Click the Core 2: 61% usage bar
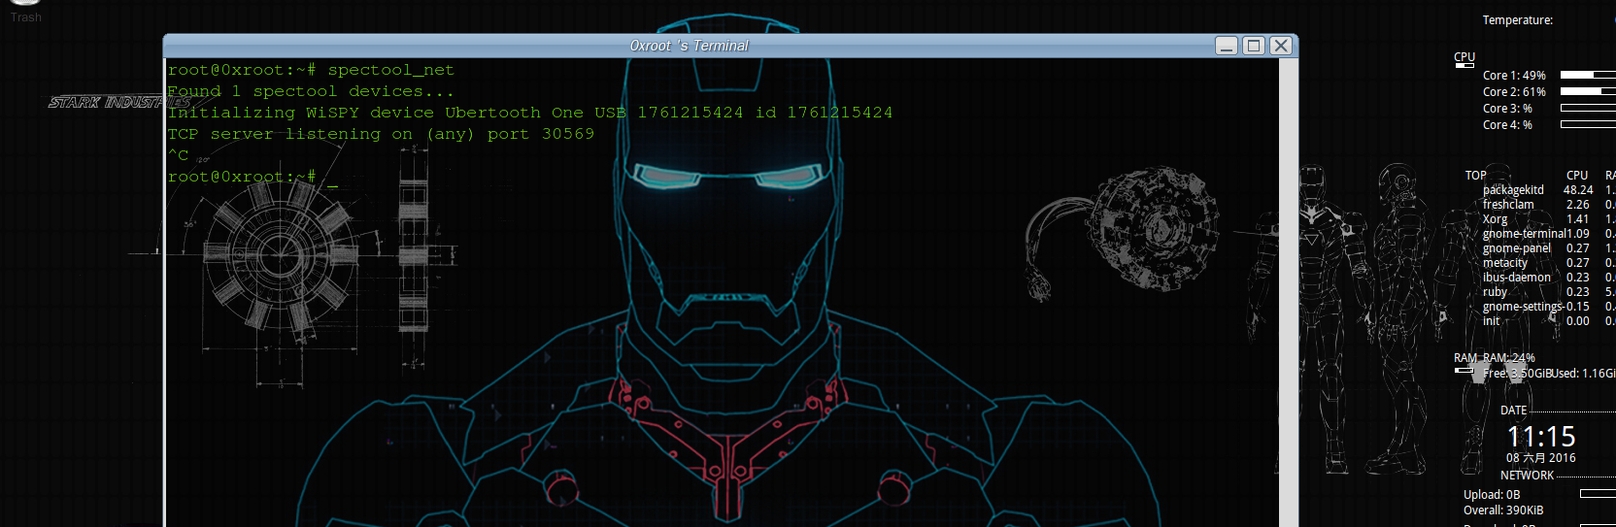 coord(1588,91)
